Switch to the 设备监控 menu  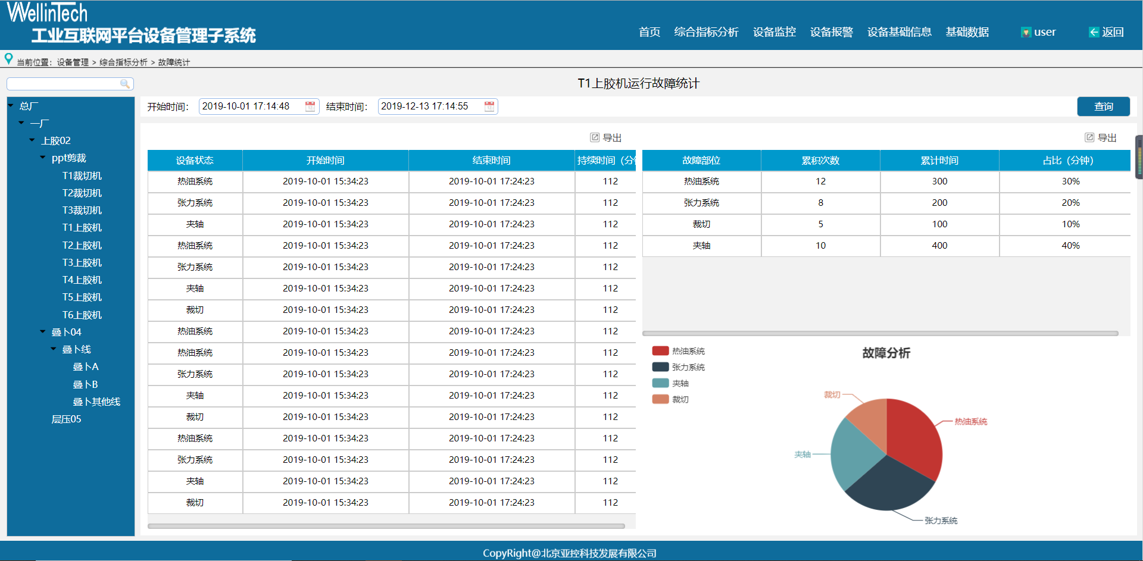(x=773, y=32)
